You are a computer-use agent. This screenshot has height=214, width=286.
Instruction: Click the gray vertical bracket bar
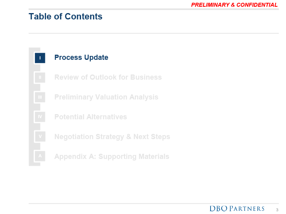(x=31, y=107)
